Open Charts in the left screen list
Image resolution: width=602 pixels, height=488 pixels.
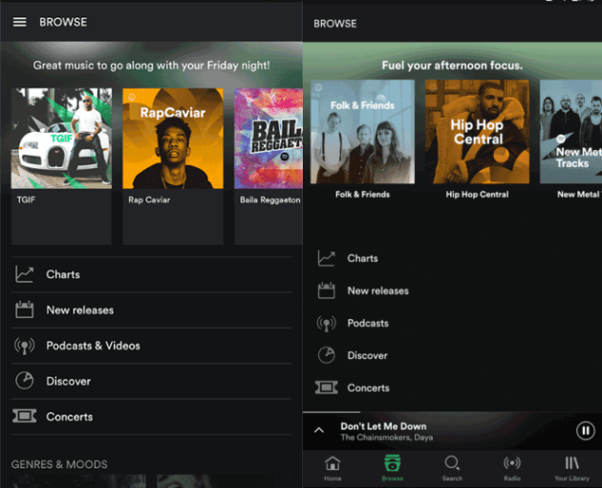point(151,274)
